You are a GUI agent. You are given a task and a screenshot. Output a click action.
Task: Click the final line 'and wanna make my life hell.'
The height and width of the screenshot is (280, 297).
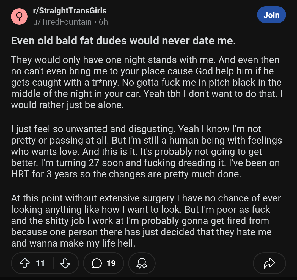point(73,243)
